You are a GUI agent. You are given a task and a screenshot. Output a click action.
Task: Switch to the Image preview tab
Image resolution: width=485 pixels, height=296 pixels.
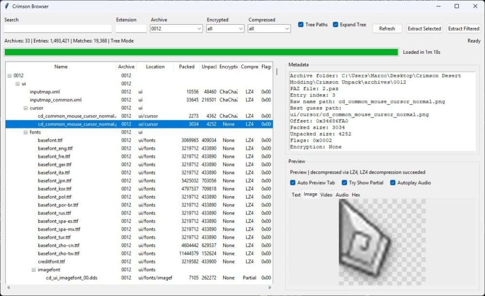(310, 194)
